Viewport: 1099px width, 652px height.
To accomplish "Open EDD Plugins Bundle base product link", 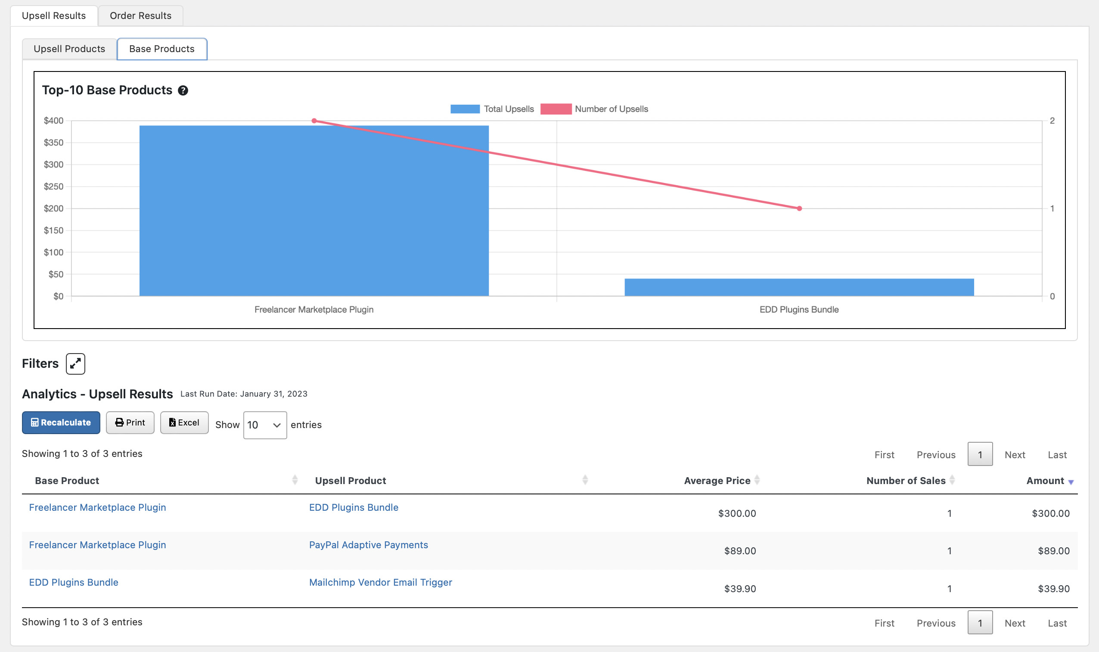I will coord(74,582).
